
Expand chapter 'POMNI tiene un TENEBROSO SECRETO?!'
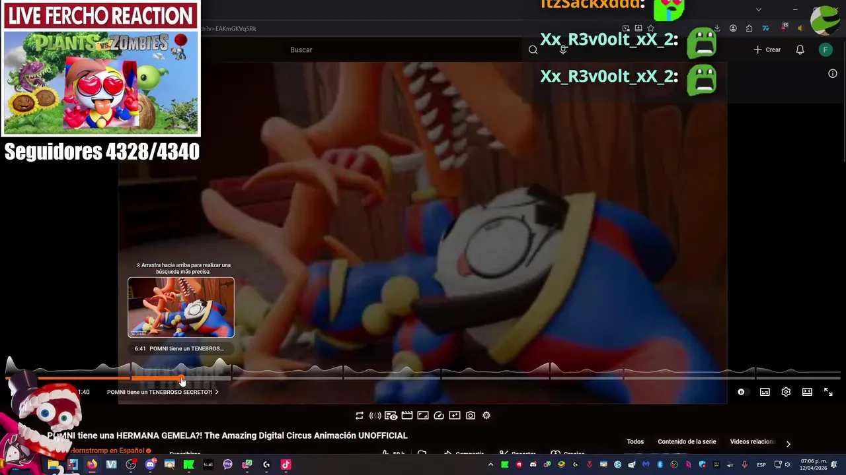pos(163,392)
